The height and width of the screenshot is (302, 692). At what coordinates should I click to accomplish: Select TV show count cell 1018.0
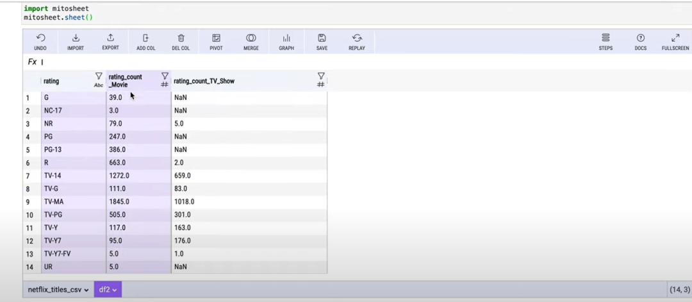coord(249,202)
